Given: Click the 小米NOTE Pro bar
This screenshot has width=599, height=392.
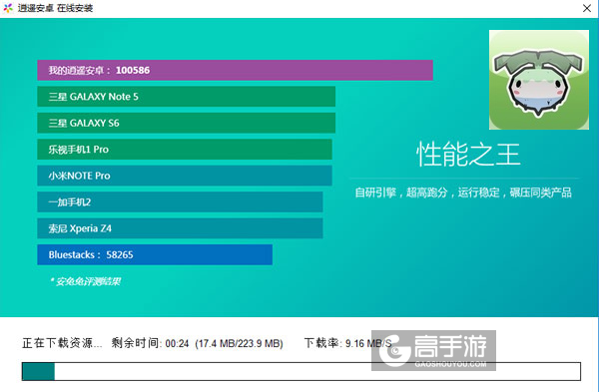Looking at the screenshot, I should (185, 176).
